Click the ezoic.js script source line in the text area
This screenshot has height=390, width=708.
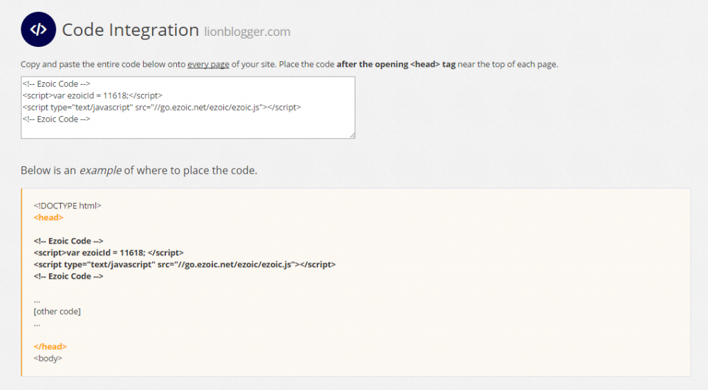point(161,107)
